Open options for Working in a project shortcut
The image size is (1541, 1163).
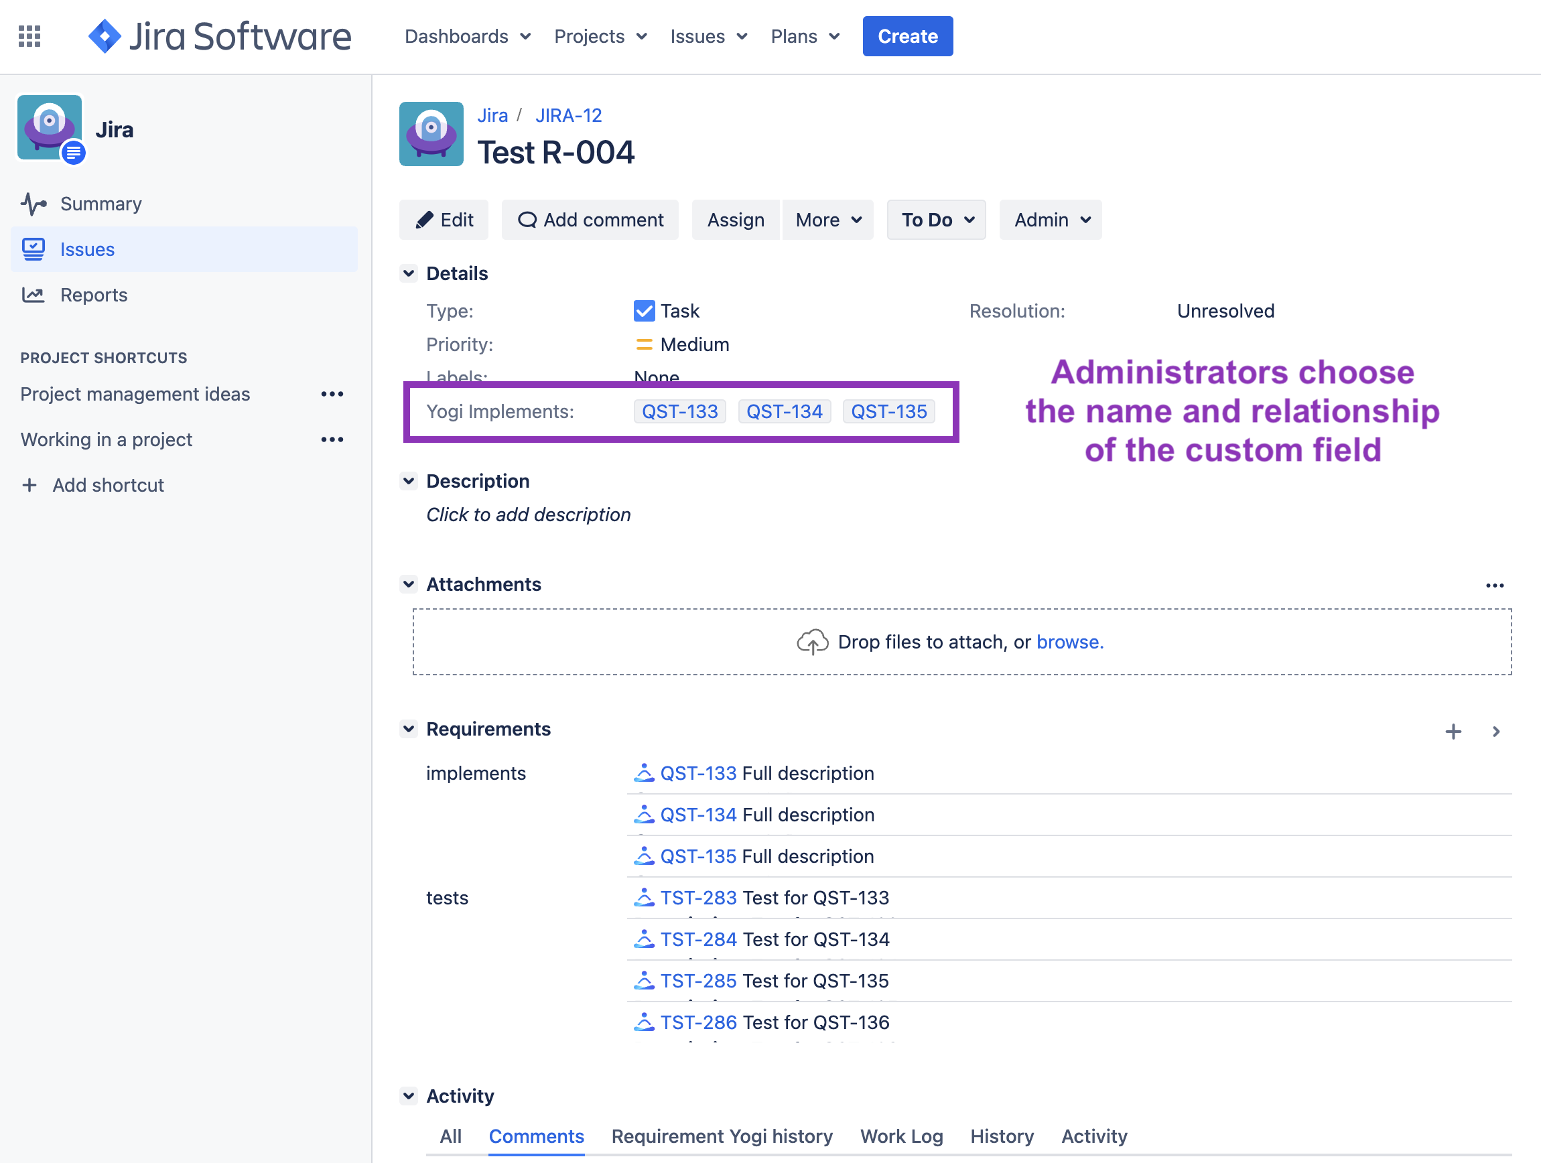click(332, 439)
